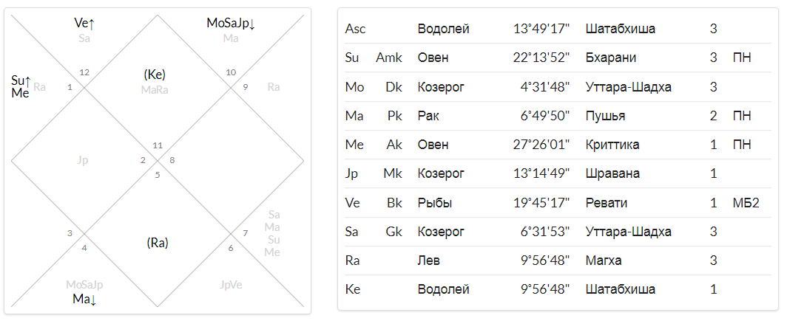Click the МБ2 marker in Venus row
This screenshot has width=787, height=321.
pyautogui.click(x=746, y=204)
